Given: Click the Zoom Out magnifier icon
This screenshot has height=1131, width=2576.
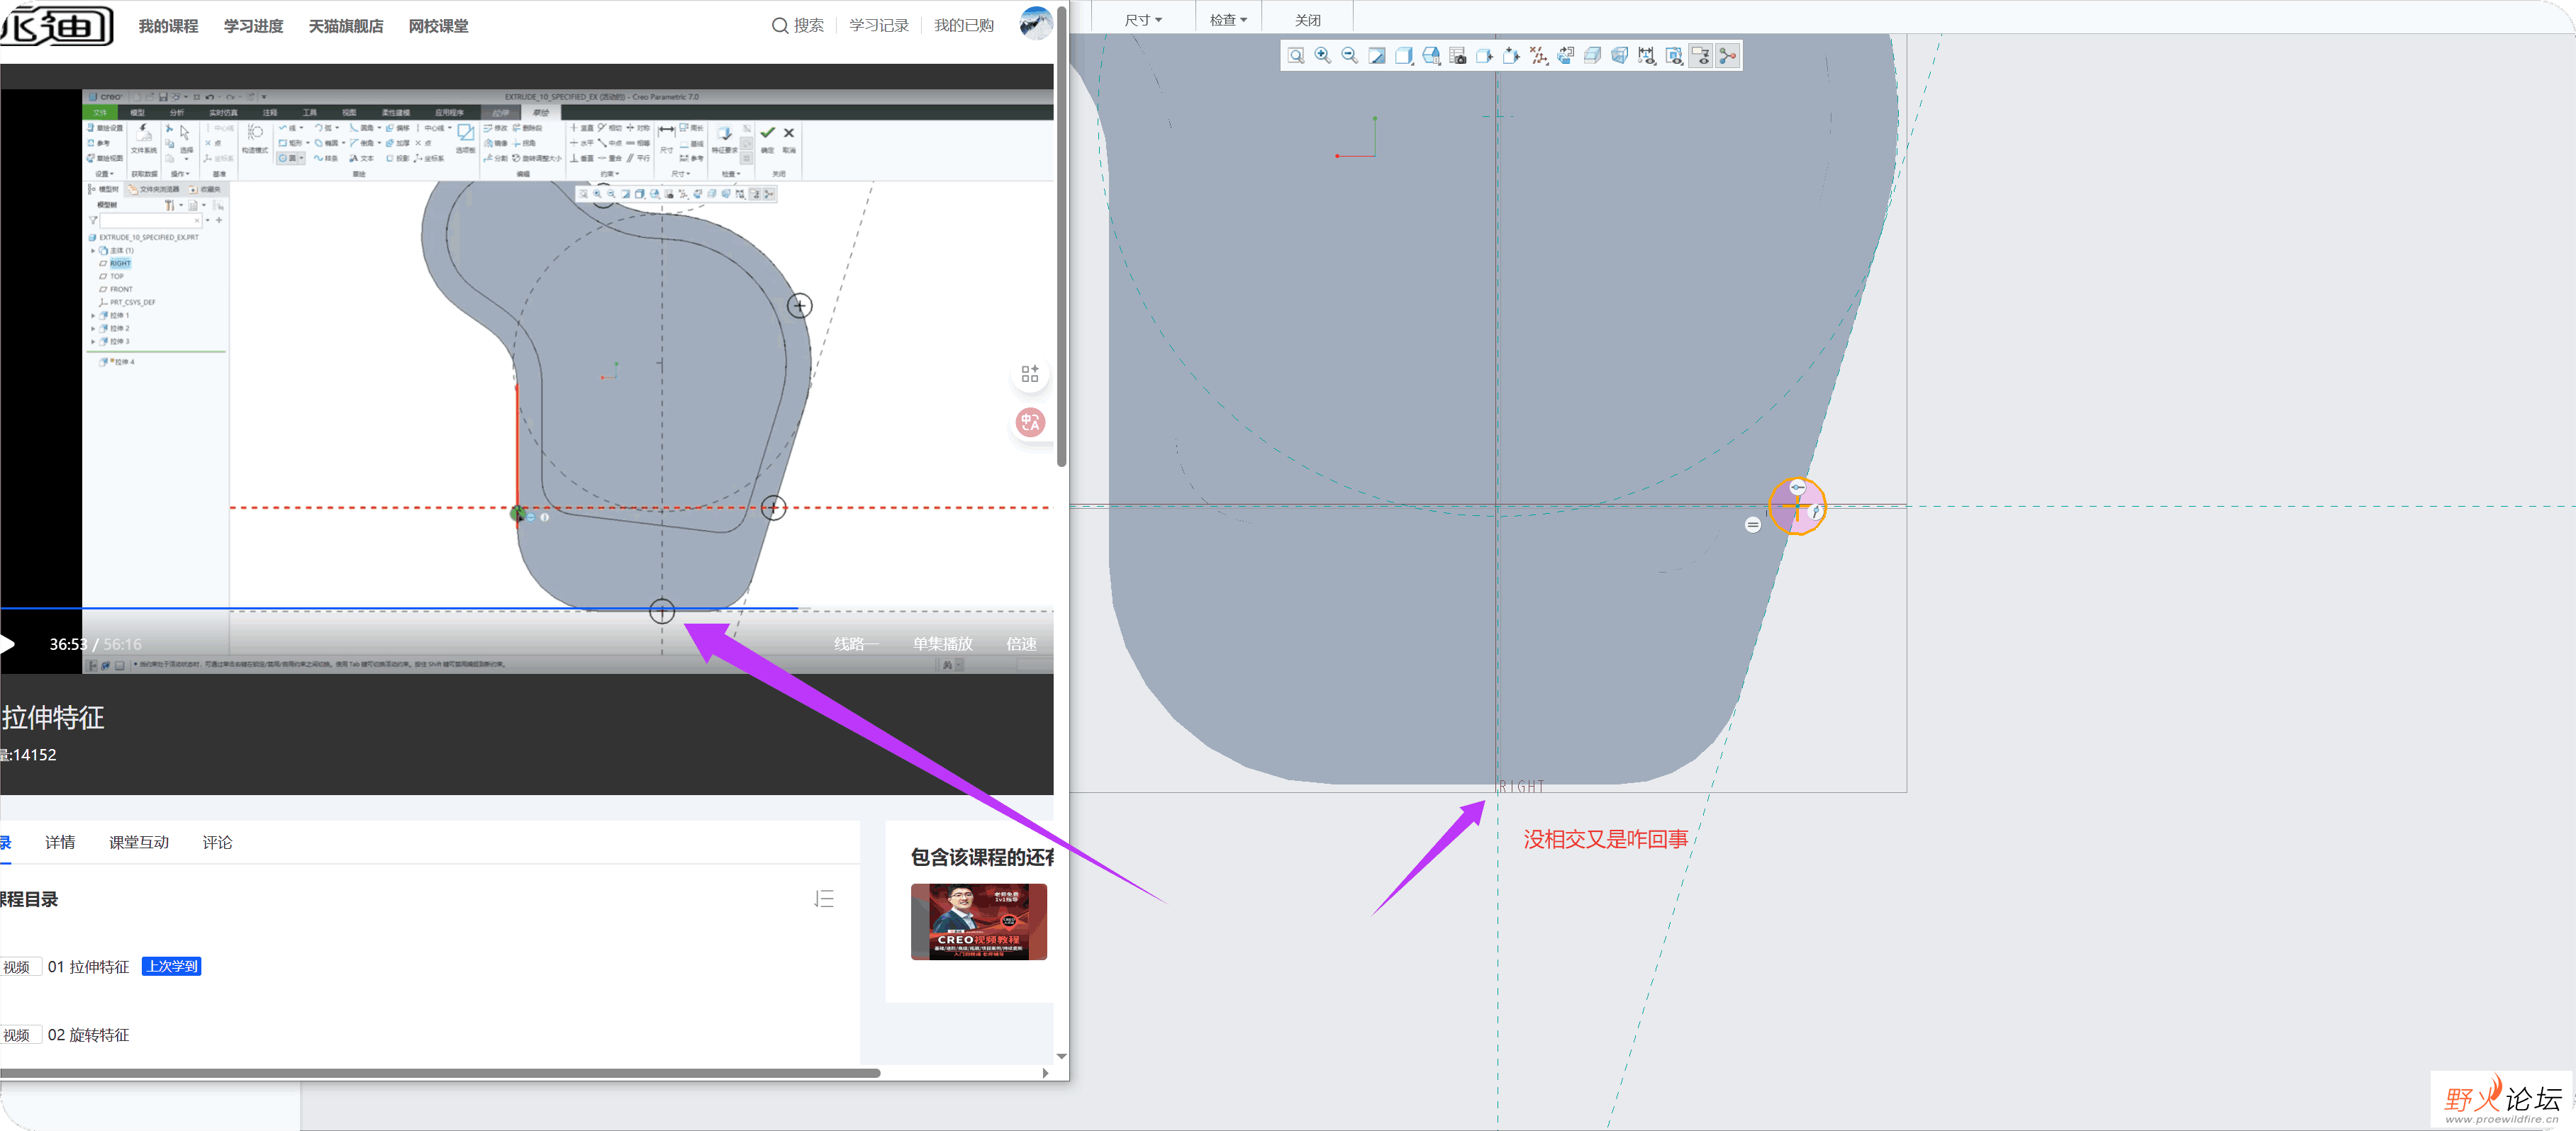Looking at the screenshot, I should pyautogui.click(x=1350, y=56).
